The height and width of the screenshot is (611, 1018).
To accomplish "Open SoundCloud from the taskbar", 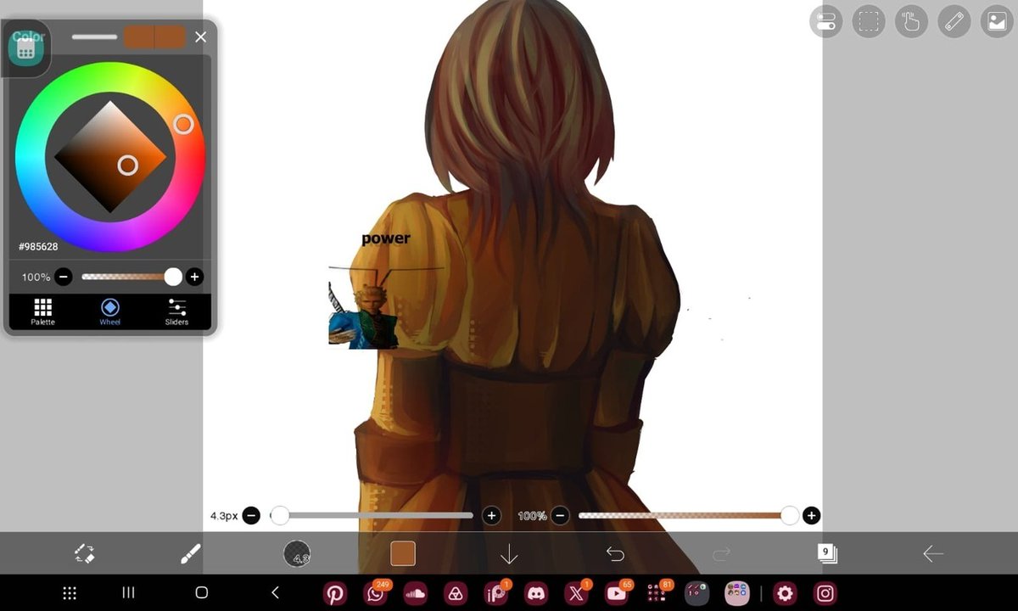I will tap(415, 593).
